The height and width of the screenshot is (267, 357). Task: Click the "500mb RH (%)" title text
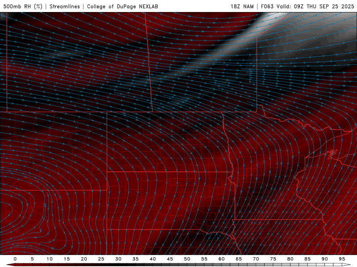(23, 6)
